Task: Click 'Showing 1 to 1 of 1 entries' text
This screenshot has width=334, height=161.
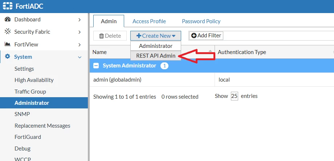Action: [125, 97]
